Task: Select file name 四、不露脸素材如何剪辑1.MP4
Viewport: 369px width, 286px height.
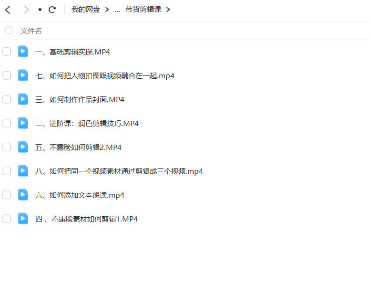Action: click(86, 219)
